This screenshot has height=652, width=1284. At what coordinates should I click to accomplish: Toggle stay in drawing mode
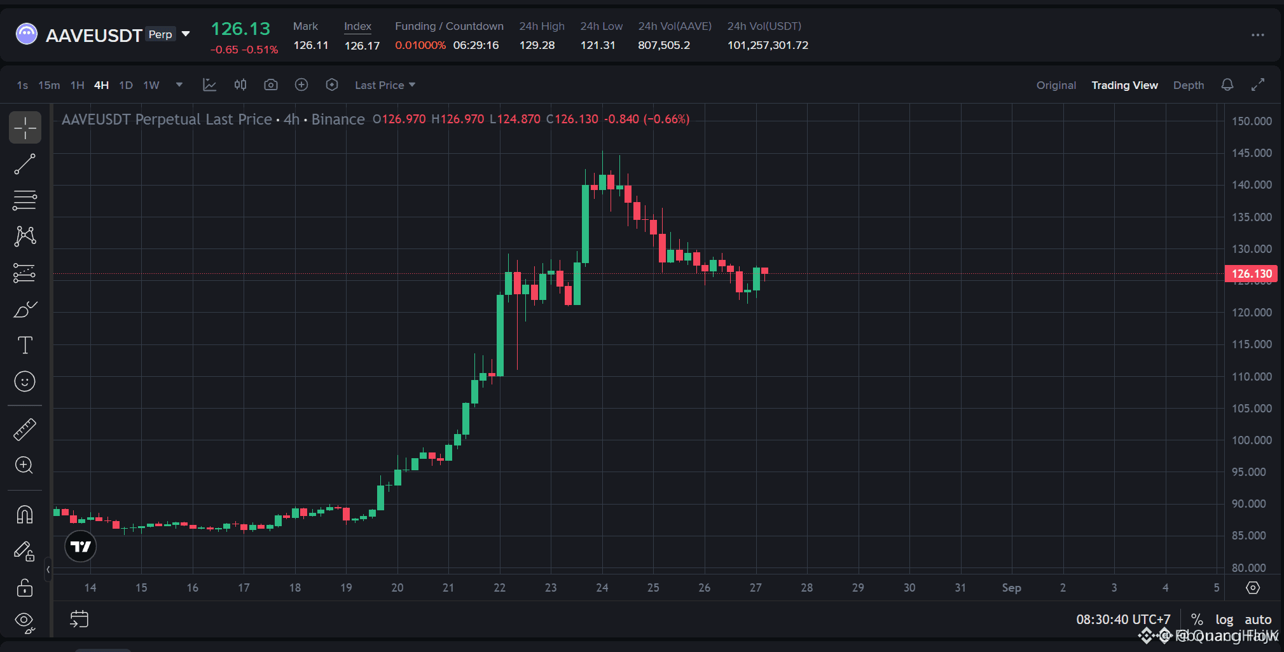click(x=25, y=551)
